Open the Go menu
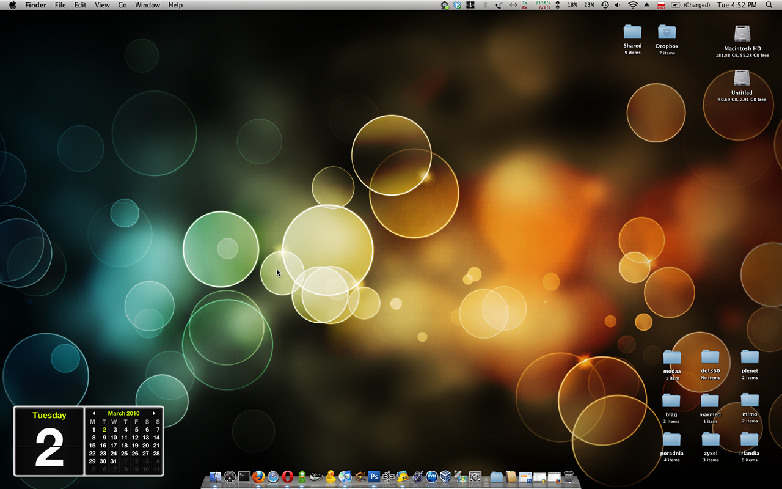Viewport: 782px width, 489px height. click(x=123, y=5)
